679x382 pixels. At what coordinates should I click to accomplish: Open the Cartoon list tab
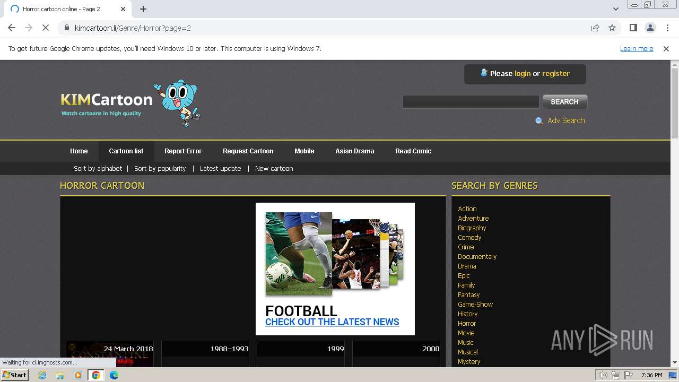tap(126, 151)
